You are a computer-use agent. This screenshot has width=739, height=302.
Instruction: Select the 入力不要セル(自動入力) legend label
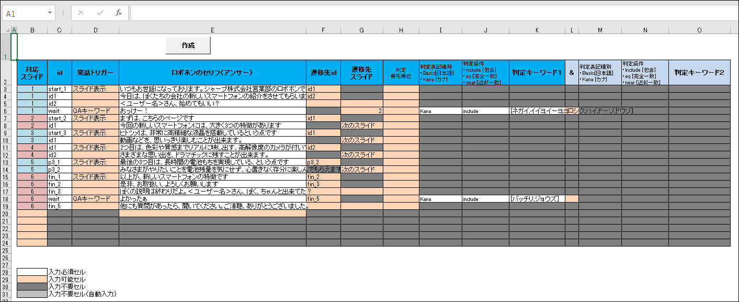click(82, 294)
